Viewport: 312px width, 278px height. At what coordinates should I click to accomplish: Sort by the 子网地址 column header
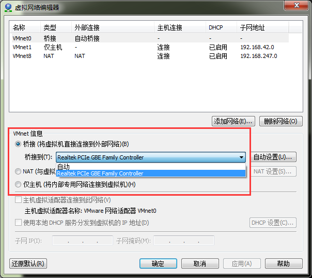pyautogui.click(x=262, y=27)
